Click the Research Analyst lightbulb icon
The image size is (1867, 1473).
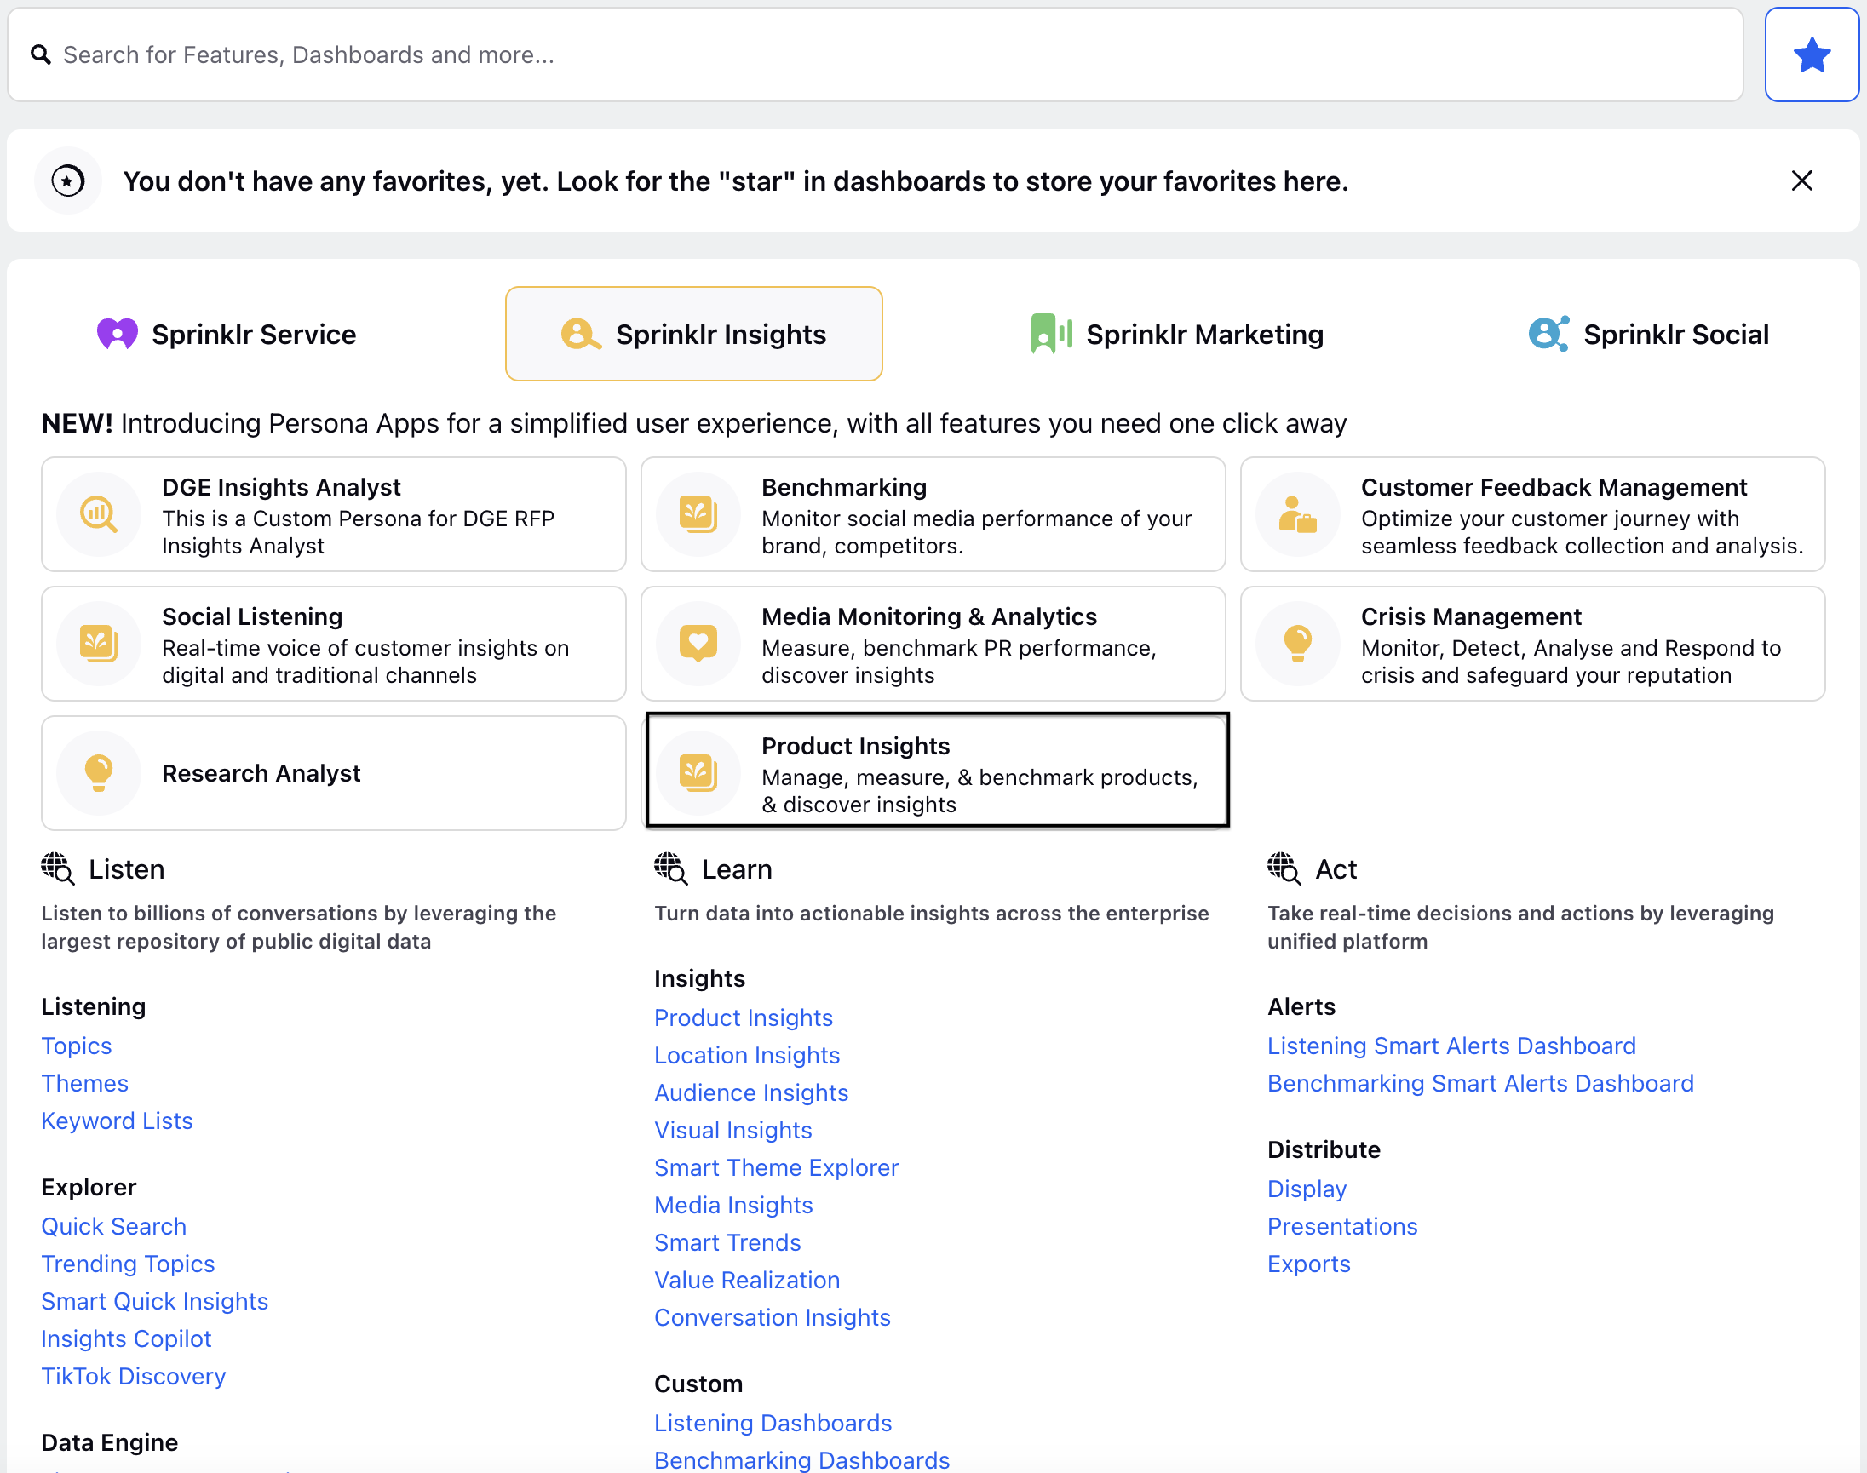pos(99,773)
